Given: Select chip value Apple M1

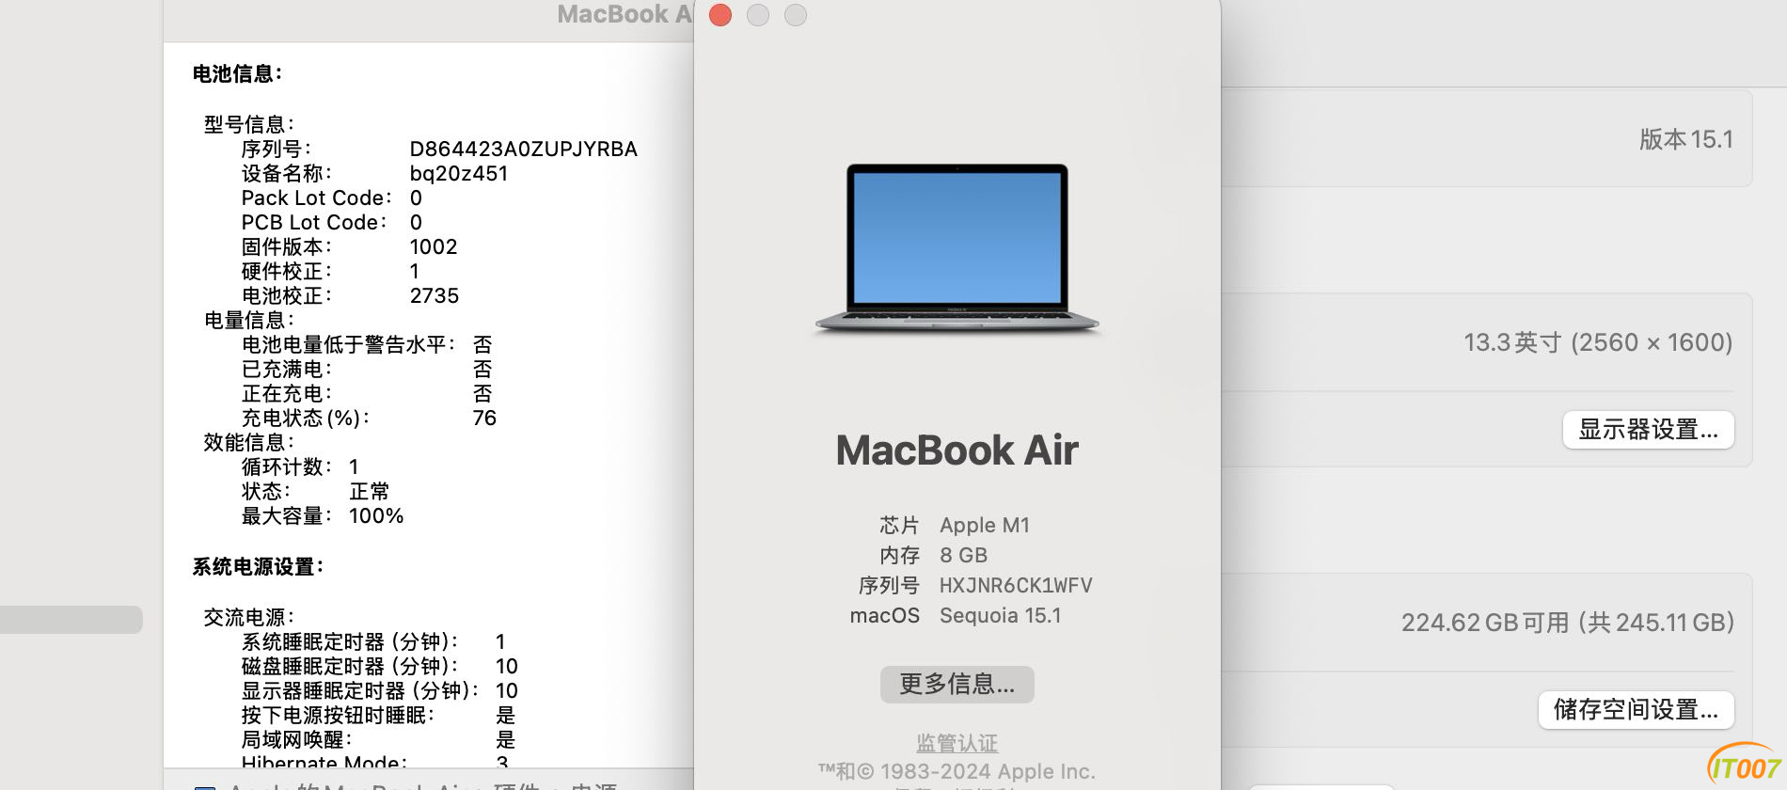Looking at the screenshot, I should click(x=985, y=525).
